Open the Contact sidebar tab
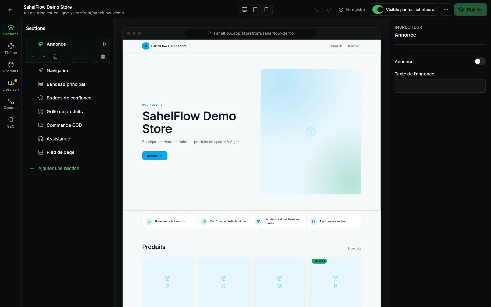Screen dimensions: 491x307 click(11, 104)
